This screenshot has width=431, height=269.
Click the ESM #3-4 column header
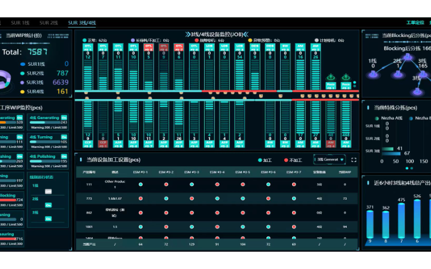pos(217,172)
